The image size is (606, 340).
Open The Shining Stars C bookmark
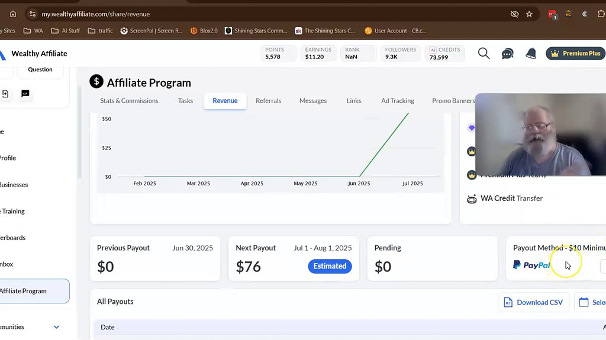(325, 31)
